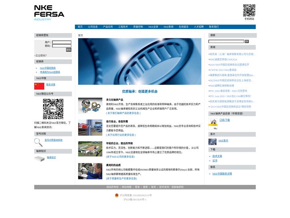Open the NKE中国经销商 link
Image resolution: width=290 pixels, height=218 pixels.
point(48,68)
